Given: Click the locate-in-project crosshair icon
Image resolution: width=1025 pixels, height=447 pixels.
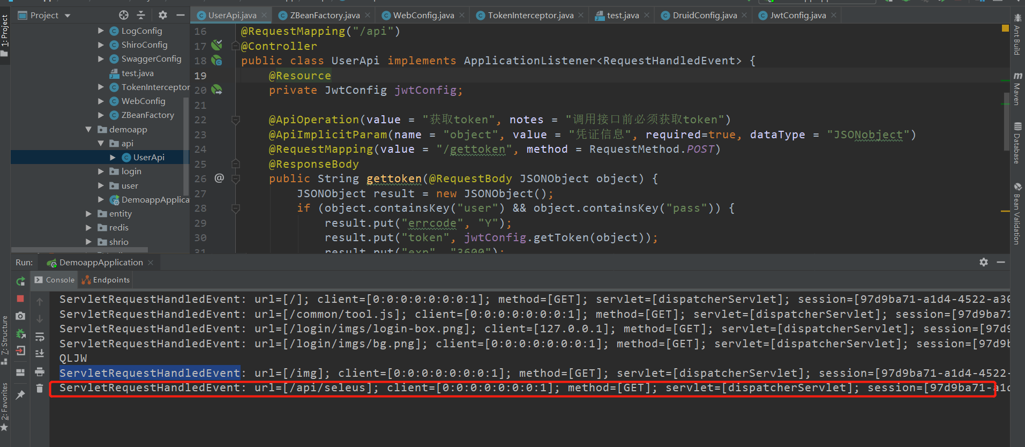Looking at the screenshot, I should [124, 15].
